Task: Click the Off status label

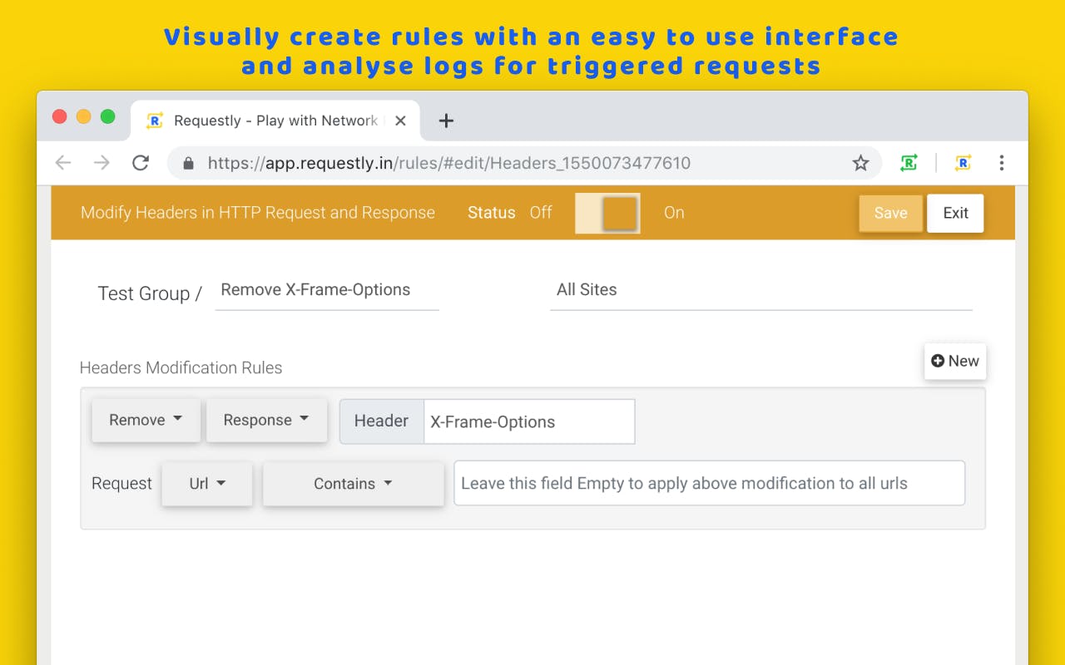Action: point(541,213)
